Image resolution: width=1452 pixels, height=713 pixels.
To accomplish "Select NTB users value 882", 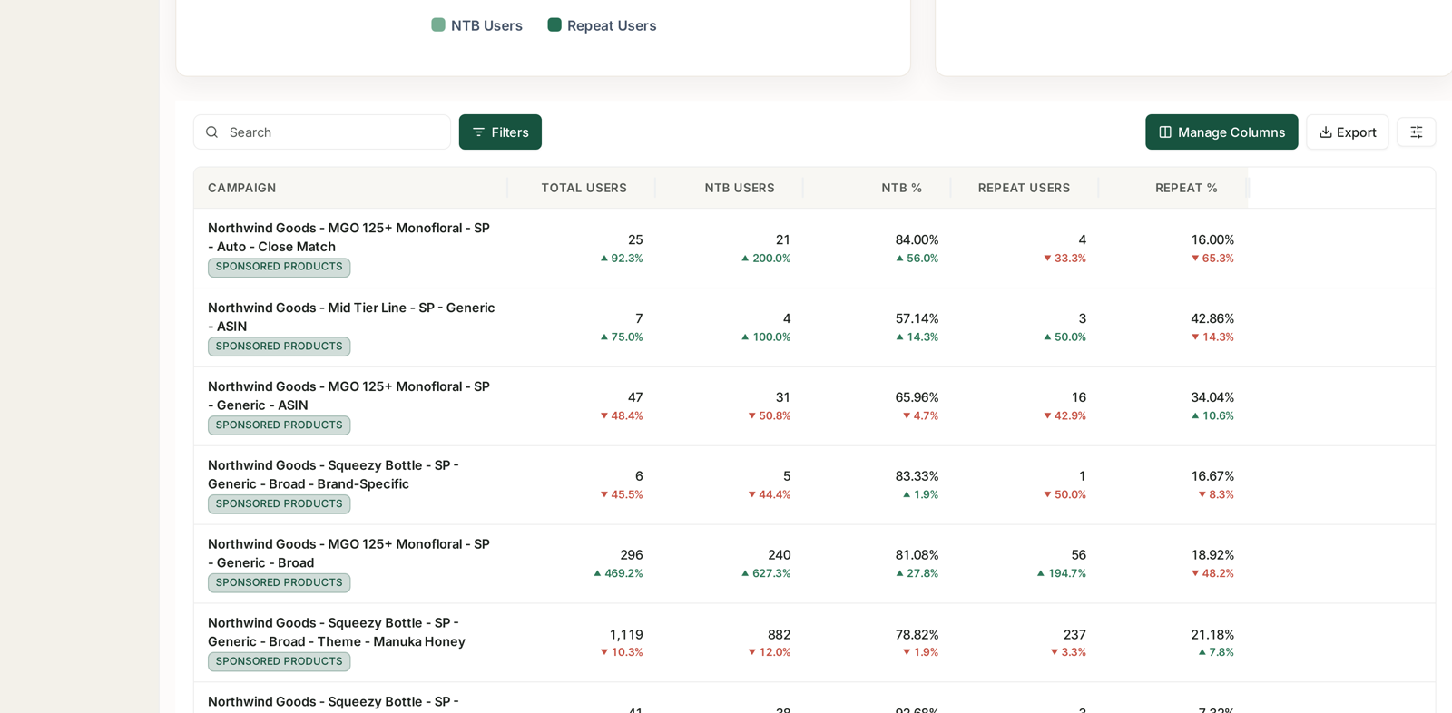I will 780,634.
